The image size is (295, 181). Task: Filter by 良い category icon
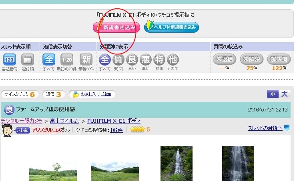tap(132, 60)
